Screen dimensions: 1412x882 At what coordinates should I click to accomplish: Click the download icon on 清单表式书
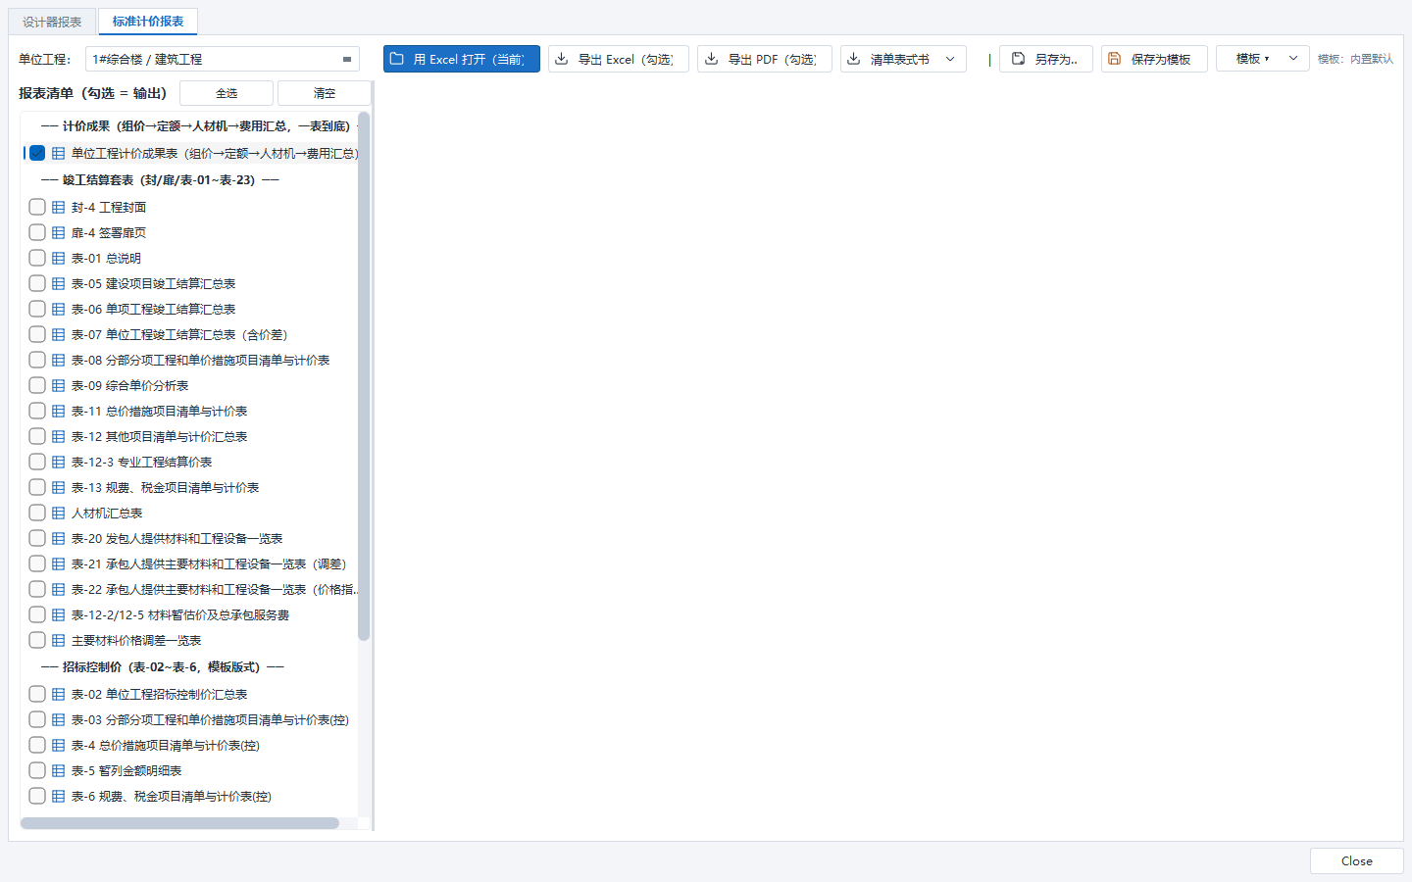[x=854, y=59]
